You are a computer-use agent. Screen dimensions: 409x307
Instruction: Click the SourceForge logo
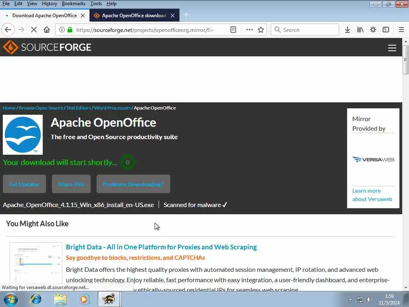[47, 47]
